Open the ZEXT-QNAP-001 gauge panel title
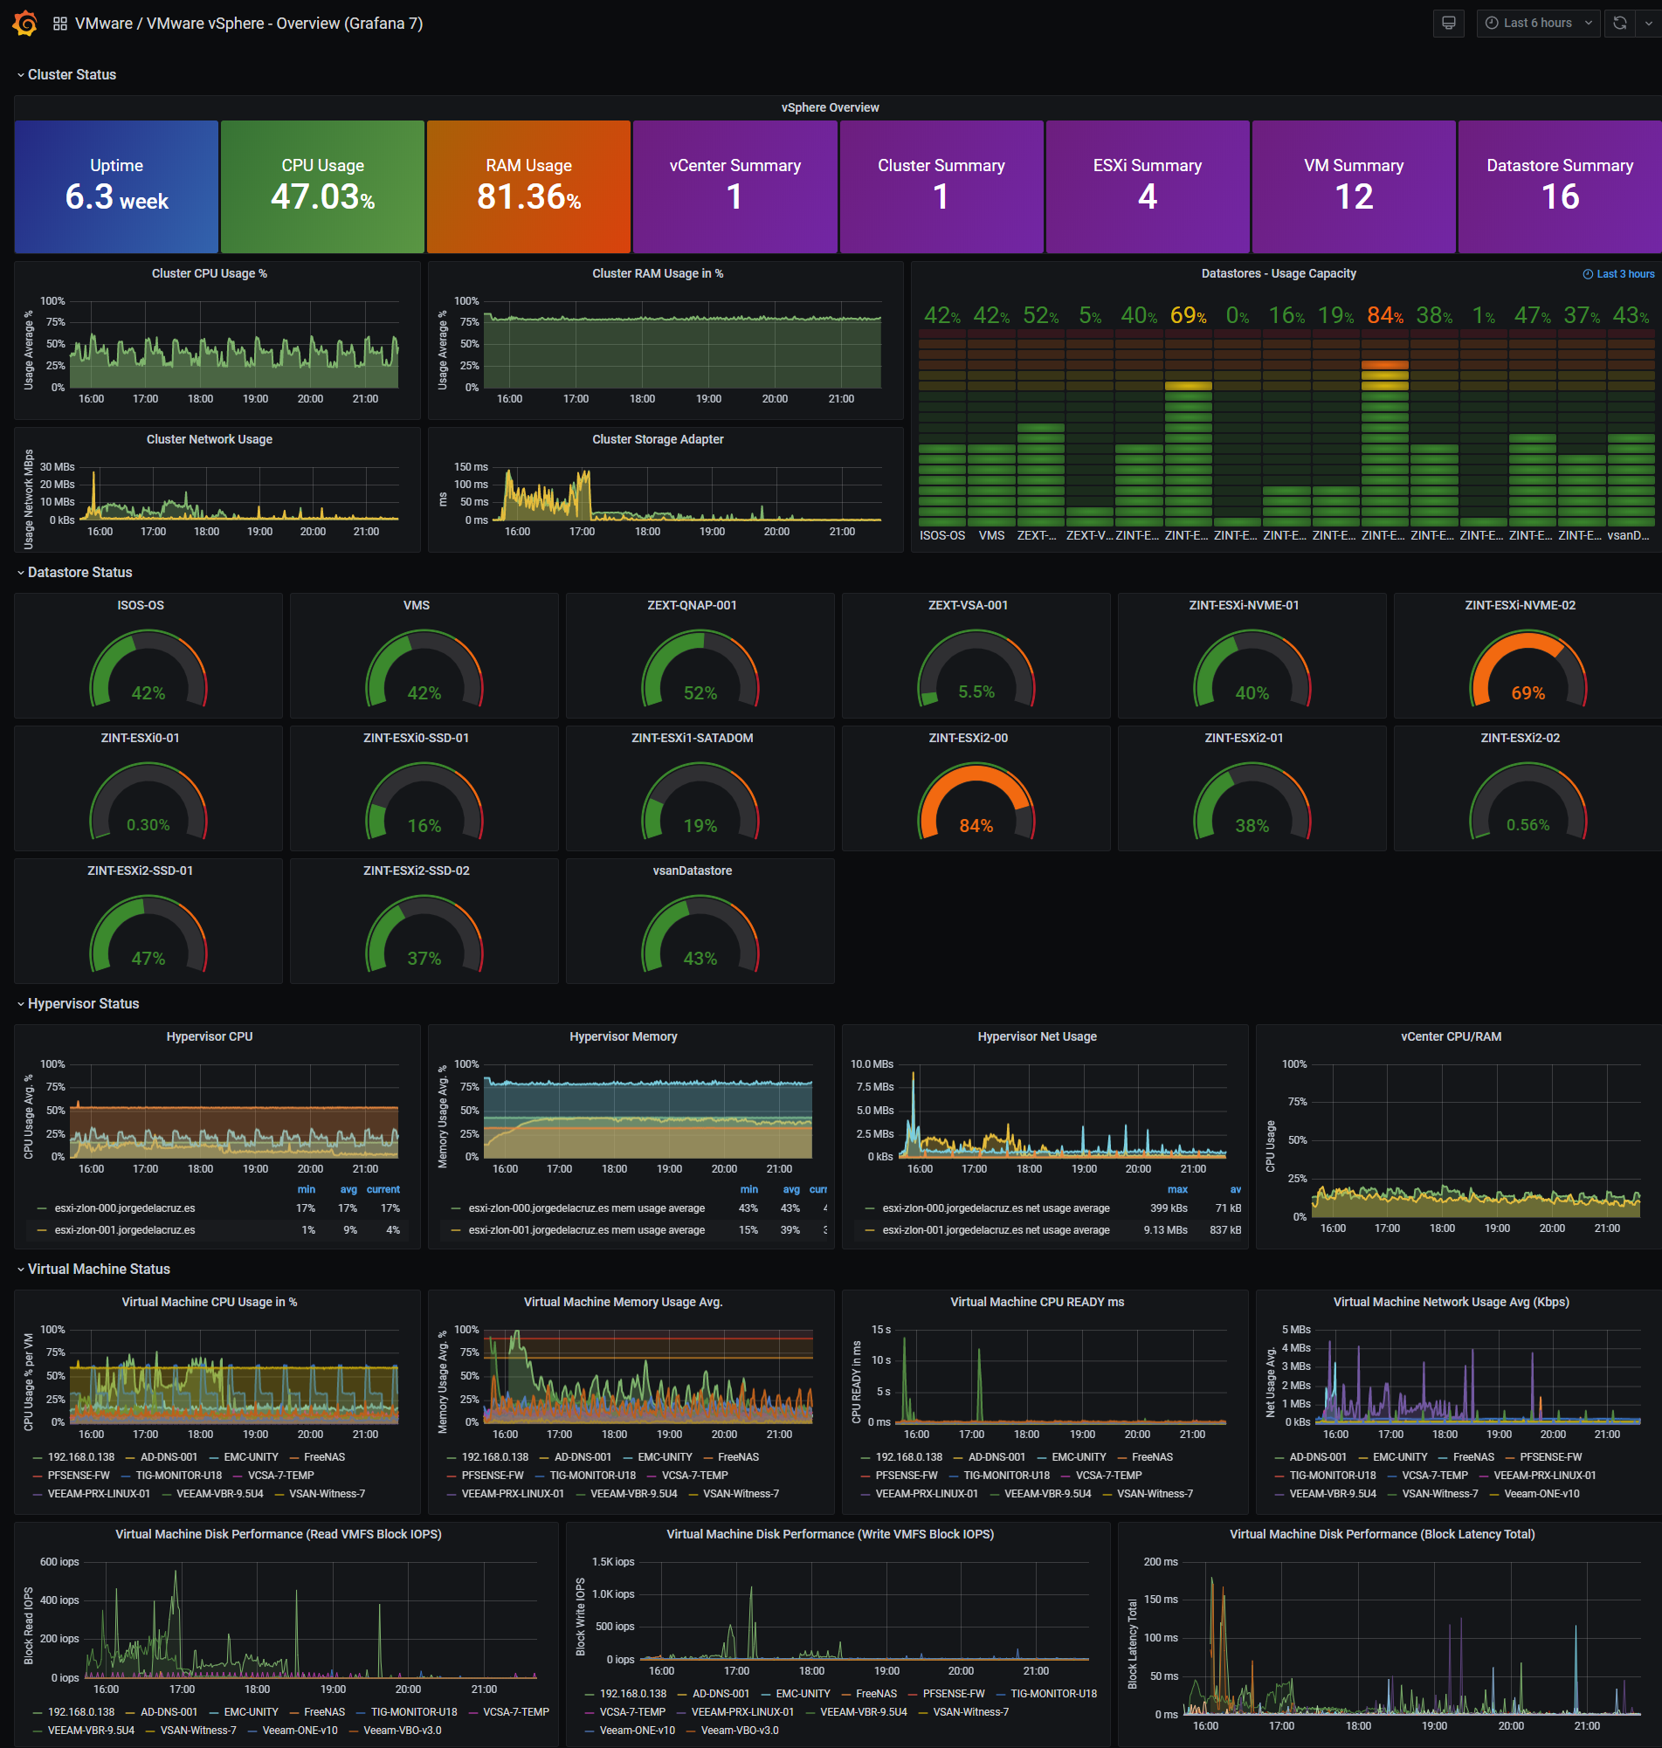This screenshot has width=1662, height=1748. pyautogui.click(x=692, y=605)
